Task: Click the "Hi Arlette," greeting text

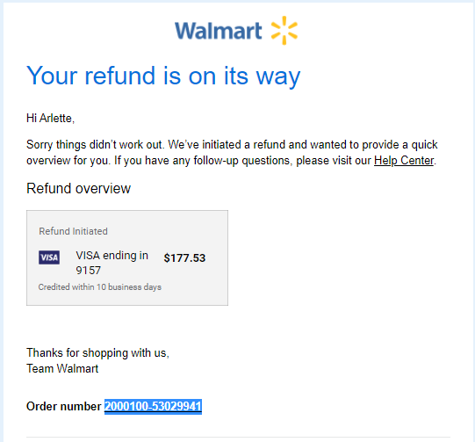Action: (x=50, y=119)
